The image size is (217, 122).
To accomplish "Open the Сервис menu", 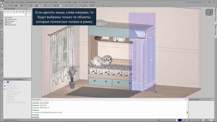I will 75,2.
